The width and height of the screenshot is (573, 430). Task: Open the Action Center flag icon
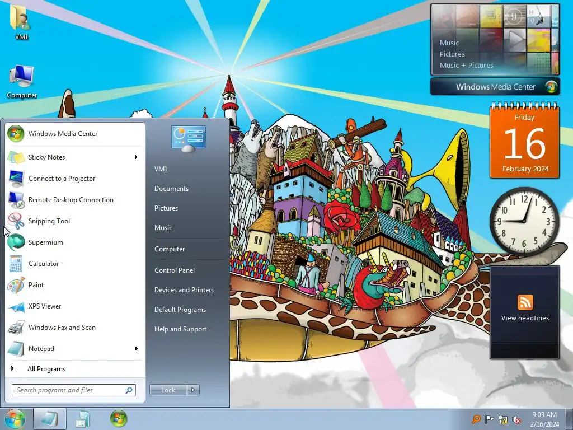pyautogui.click(x=489, y=419)
